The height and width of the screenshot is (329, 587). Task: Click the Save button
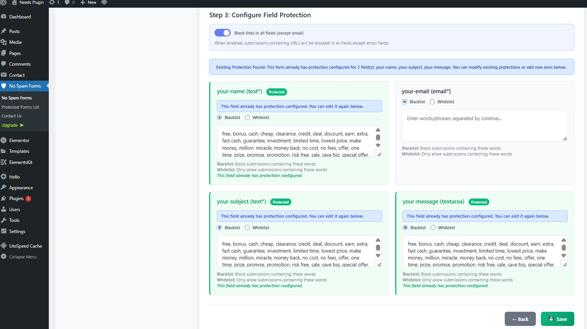(557, 319)
